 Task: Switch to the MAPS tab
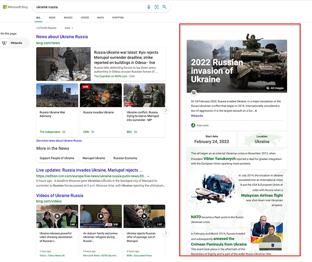point(100,17)
